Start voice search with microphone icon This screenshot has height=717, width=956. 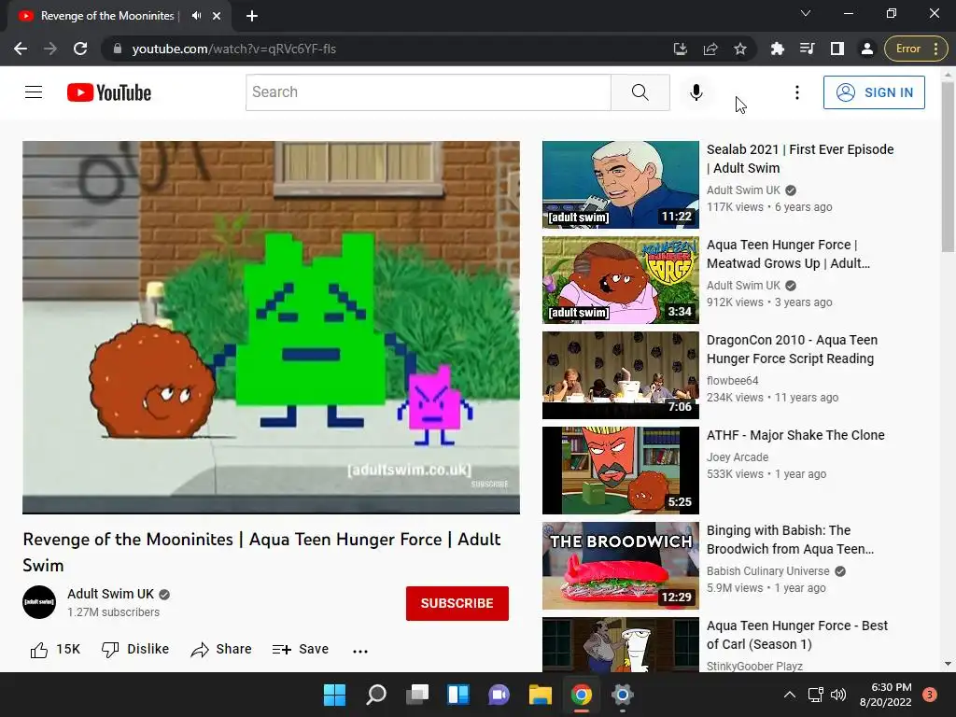pyautogui.click(x=696, y=92)
